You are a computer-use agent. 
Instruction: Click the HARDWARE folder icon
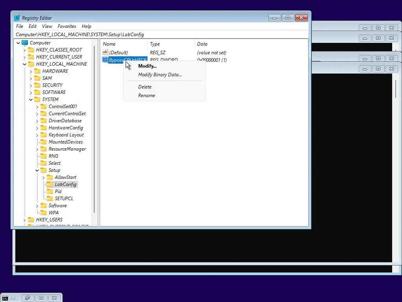pyautogui.click(x=37, y=71)
